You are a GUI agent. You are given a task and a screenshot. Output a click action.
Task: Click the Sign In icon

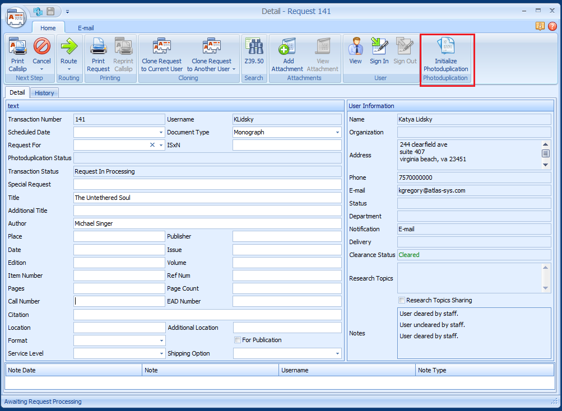pyautogui.click(x=379, y=53)
